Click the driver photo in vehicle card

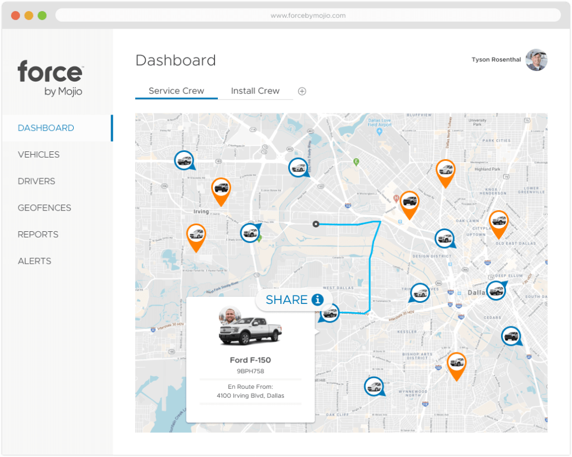pyautogui.click(x=230, y=316)
